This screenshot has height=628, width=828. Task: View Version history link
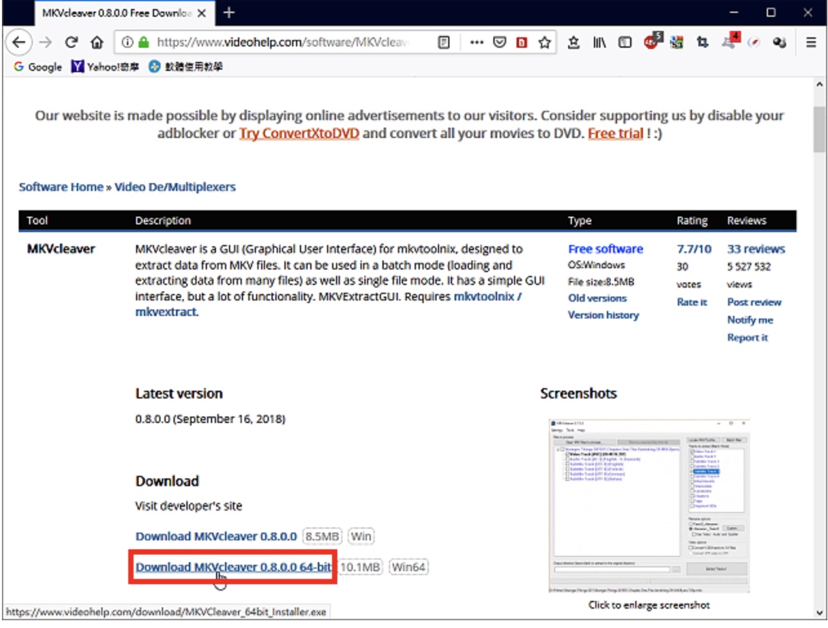[604, 315]
